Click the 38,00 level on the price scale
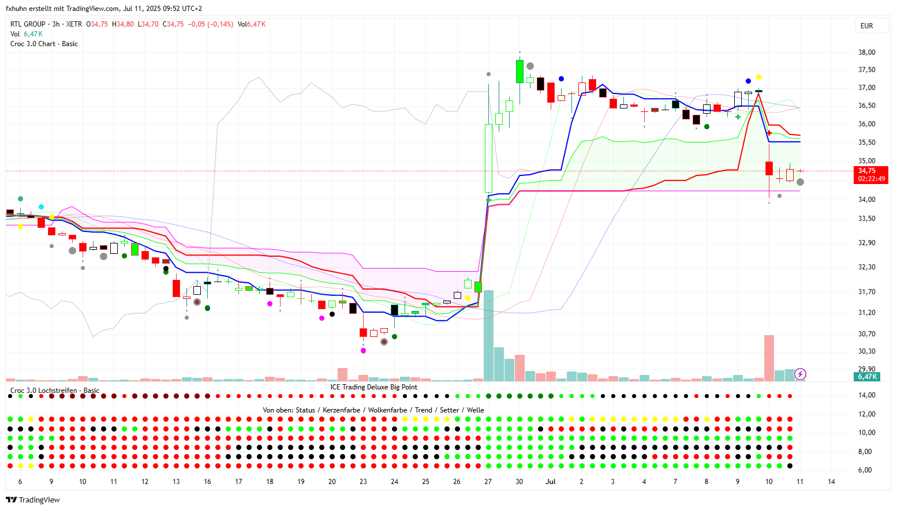The width and height of the screenshot is (897, 510). click(x=866, y=52)
